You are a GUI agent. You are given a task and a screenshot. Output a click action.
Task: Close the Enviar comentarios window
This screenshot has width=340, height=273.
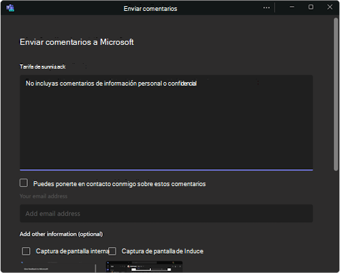click(330, 7)
